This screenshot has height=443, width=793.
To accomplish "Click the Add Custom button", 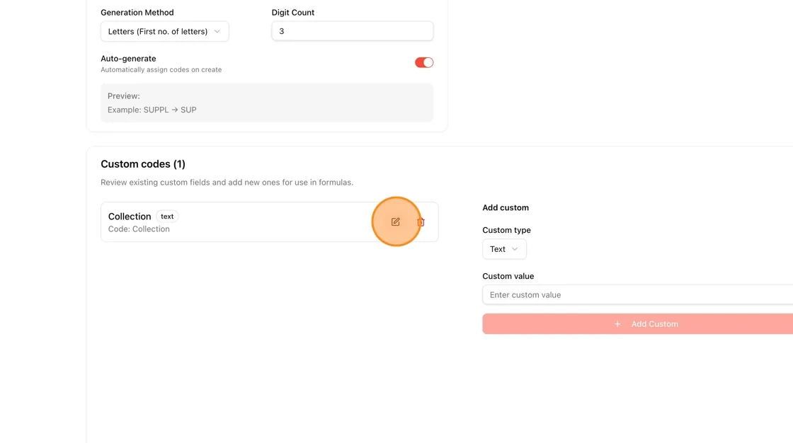I will pos(638,323).
